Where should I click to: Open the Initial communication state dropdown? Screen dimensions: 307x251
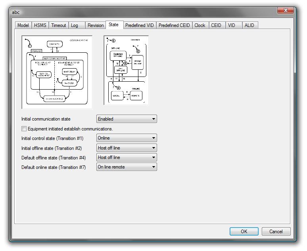(127, 119)
